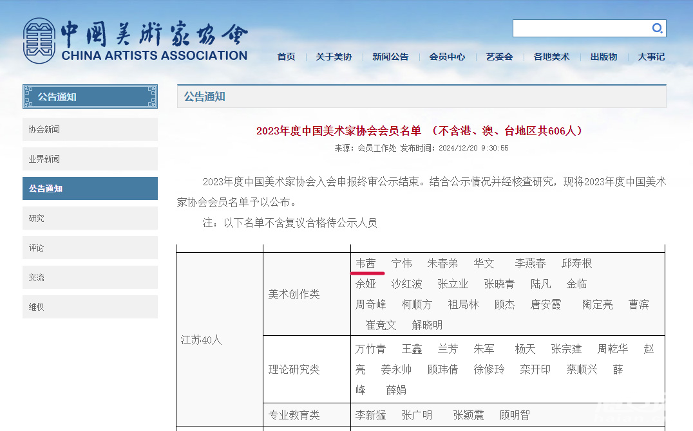Select 评论 in the sidebar
The height and width of the screenshot is (431, 693).
click(90, 248)
